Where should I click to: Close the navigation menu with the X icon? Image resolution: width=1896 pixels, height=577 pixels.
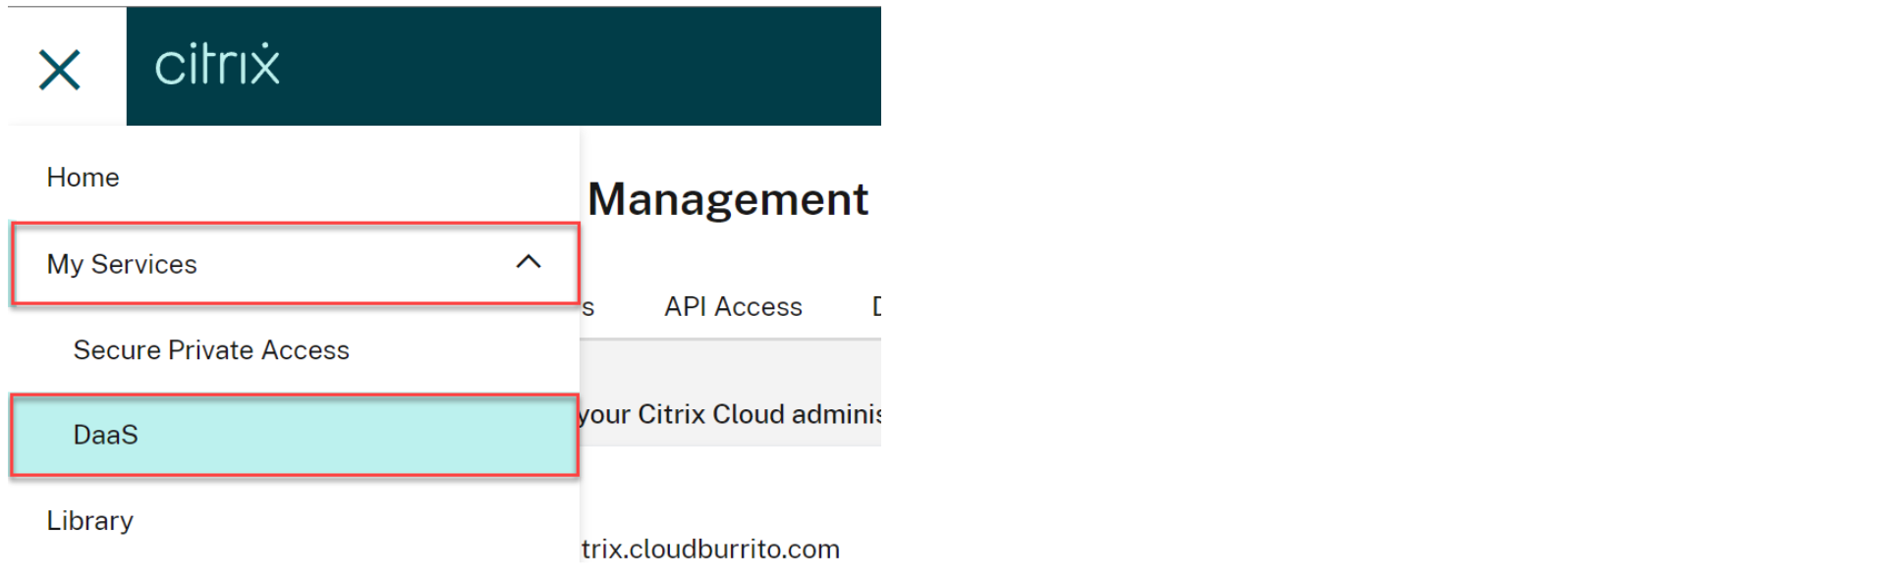coord(60,70)
